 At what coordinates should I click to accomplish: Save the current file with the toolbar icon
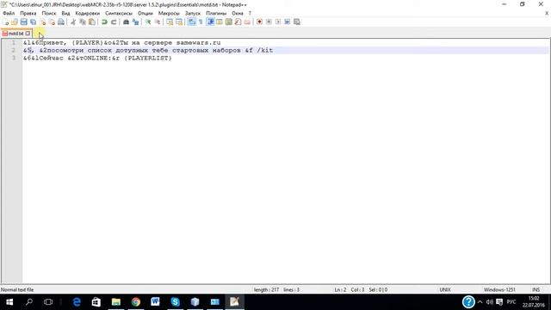pyautogui.click(x=23, y=22)
